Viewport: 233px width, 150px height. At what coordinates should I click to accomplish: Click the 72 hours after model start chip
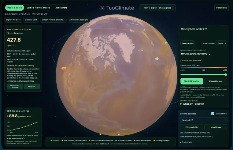191,61
